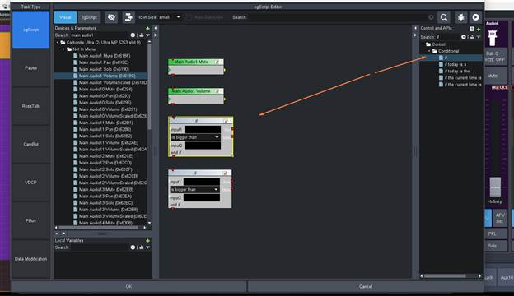This screenshot has width=514, height=296.
Task: Collapse the Control folder in Control and APIs
Action: (x=423, y=44)
